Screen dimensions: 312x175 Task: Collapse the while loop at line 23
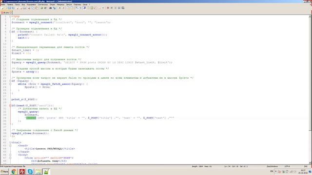coord(10,84)
